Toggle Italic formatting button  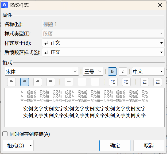pos(123,71)
